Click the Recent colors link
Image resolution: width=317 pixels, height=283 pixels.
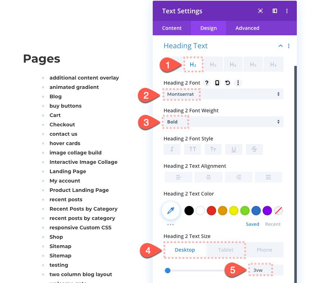(x=273, y=224)
